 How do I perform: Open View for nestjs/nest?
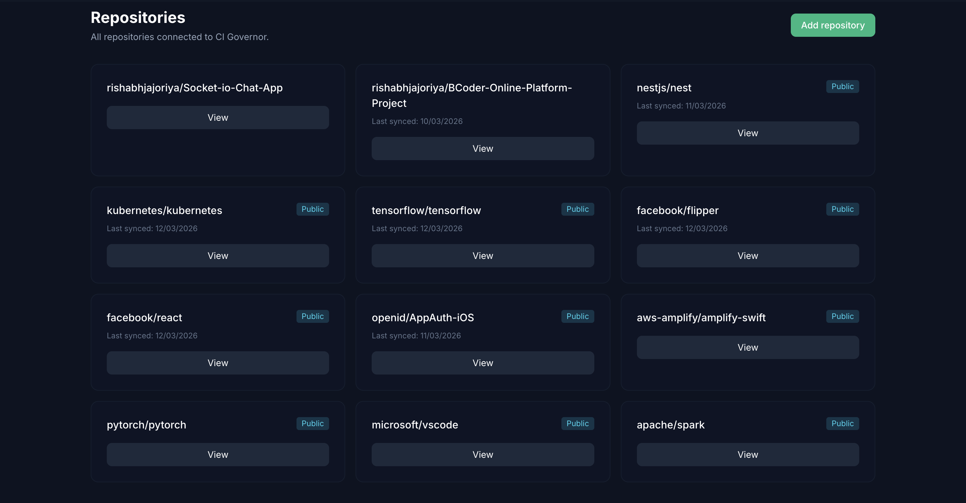[747, 133]
